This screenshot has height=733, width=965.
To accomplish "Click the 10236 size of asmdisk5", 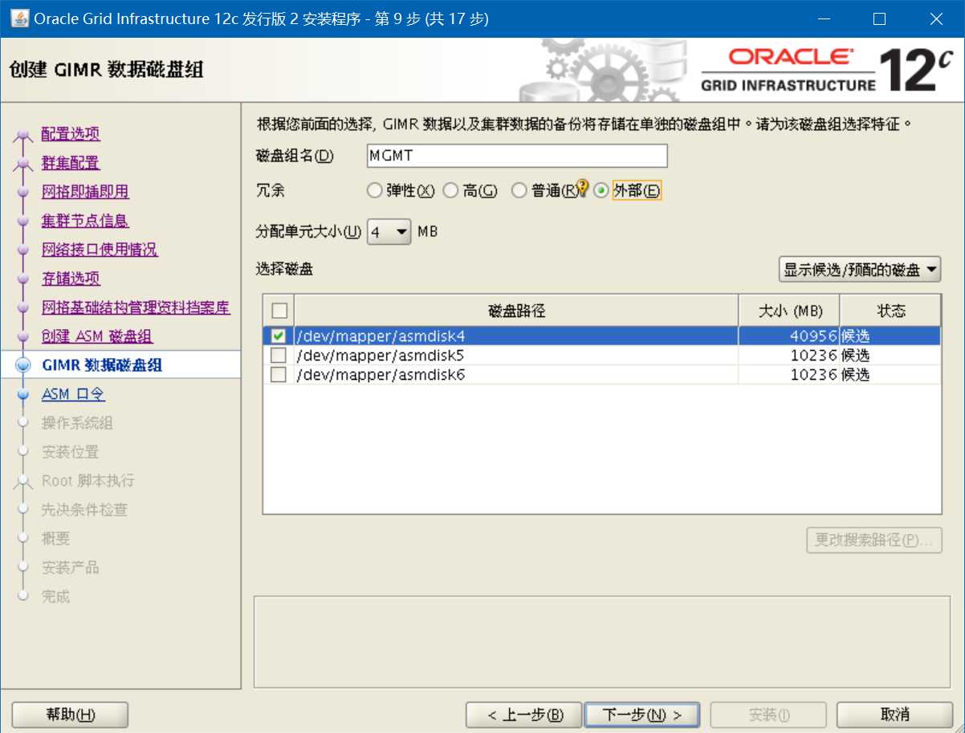I will (x=789, y=355).
